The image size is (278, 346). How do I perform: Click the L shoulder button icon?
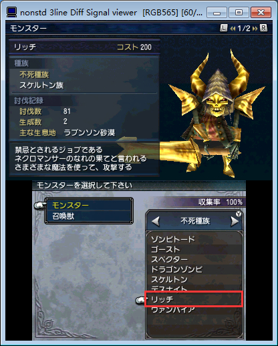pos(223,28)
